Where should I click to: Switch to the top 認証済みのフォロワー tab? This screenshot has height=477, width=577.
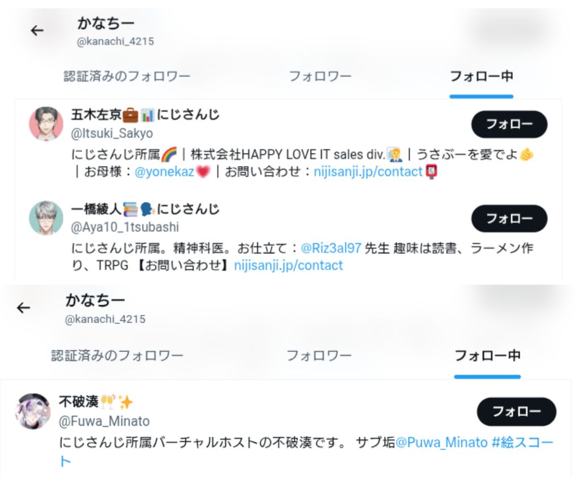127,77
